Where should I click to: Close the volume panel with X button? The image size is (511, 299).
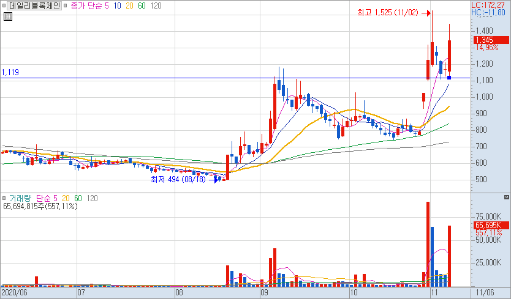click(507, 197)
